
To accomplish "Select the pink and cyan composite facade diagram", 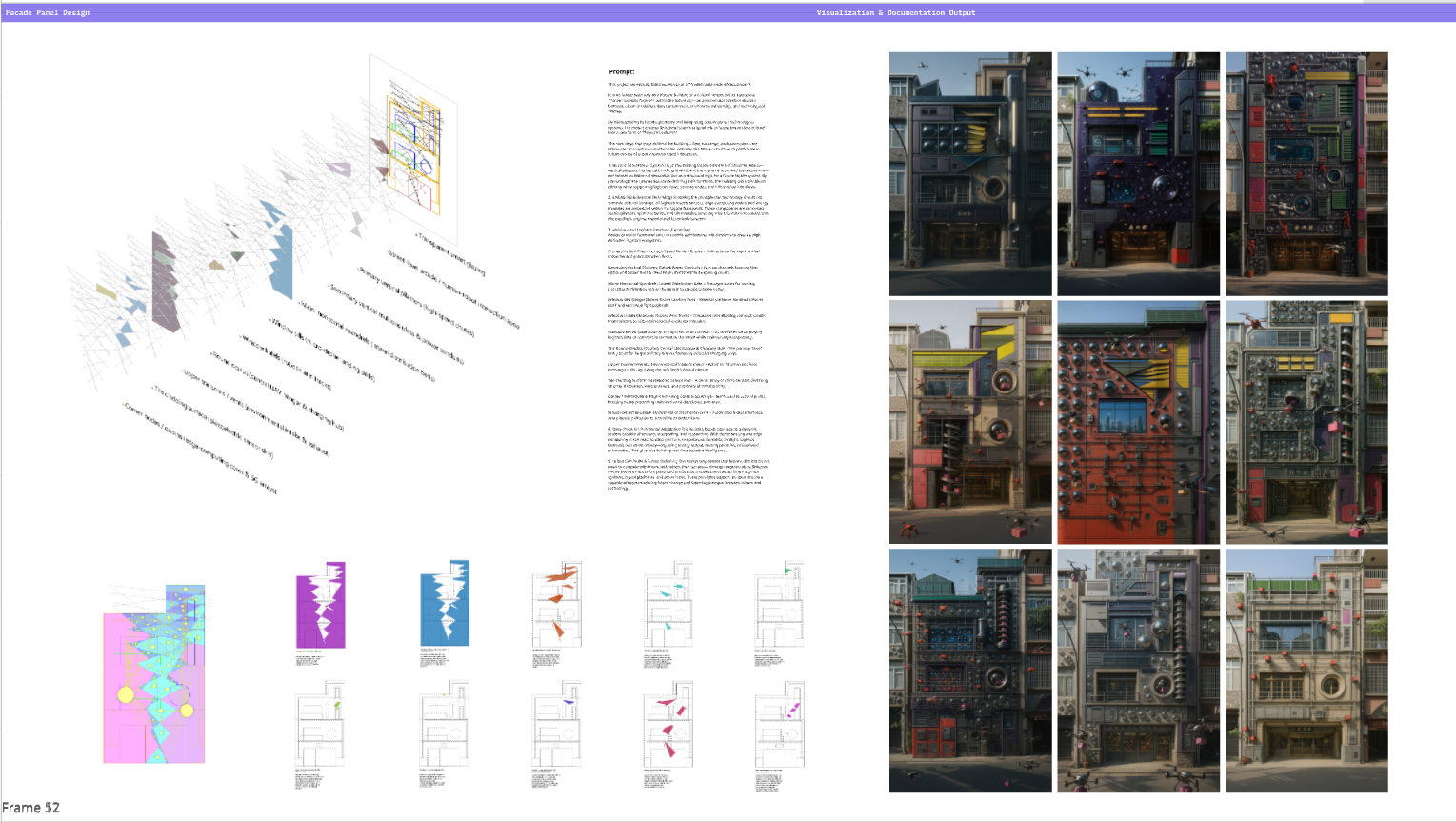I will pos(154,673).
